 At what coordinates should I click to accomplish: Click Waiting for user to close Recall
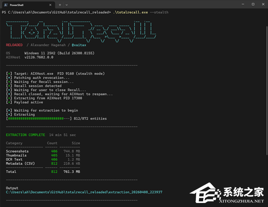point(46,90)
